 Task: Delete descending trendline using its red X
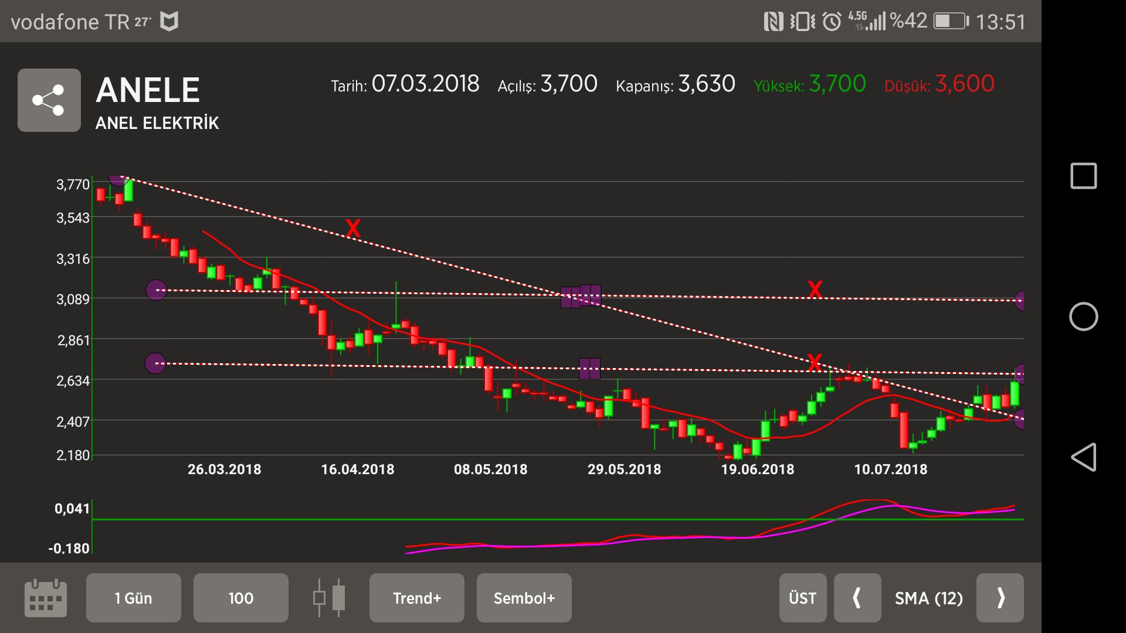353,227
